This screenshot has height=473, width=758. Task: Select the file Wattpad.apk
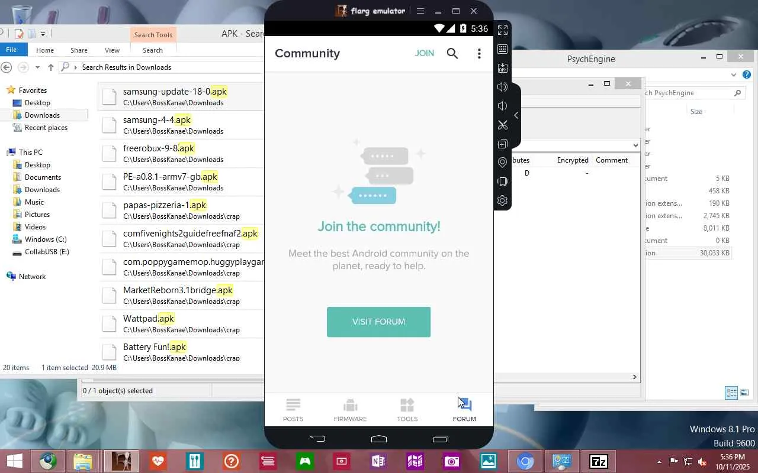pos(182,323)
